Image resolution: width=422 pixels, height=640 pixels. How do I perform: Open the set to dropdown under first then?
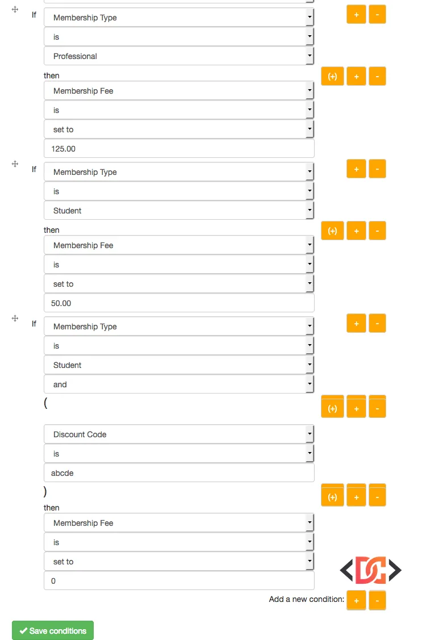pyautogui.click(x=179, y=129)
